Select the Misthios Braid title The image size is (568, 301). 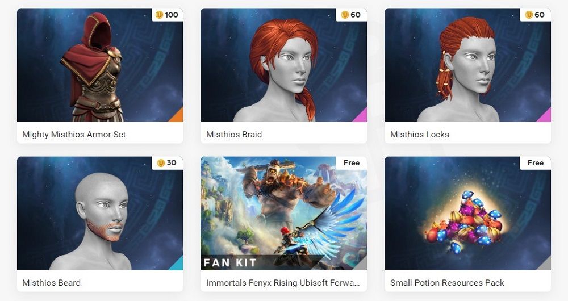[x=234, y=135]
